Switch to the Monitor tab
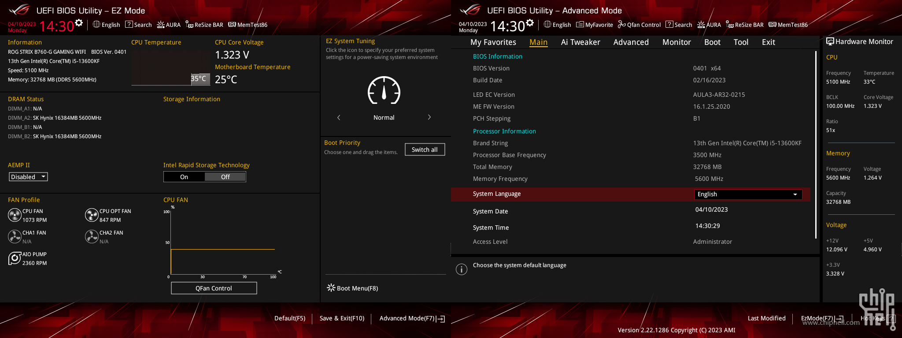This screenshot has height=338, width=902. point(676,42)
